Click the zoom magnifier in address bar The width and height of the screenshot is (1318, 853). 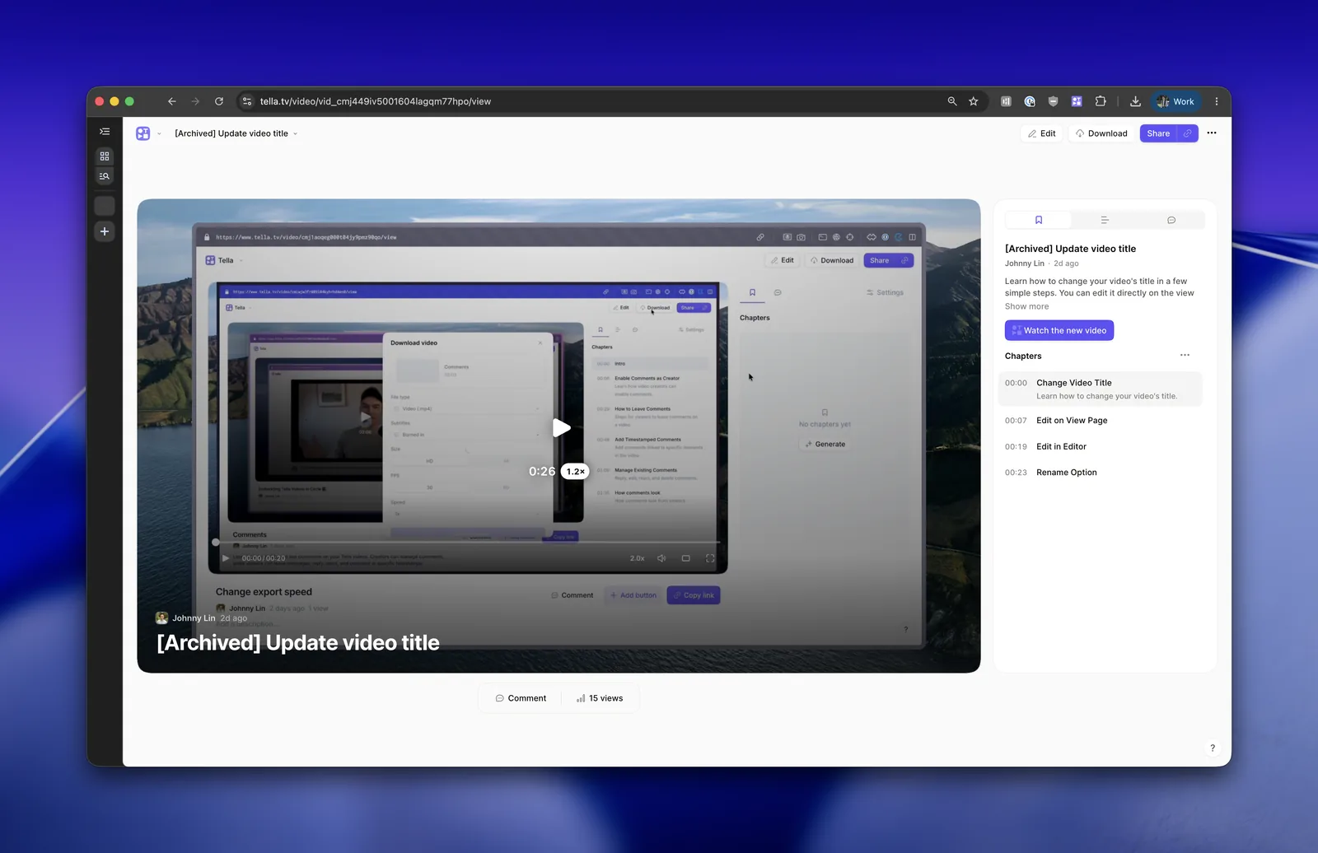[952, 101]
